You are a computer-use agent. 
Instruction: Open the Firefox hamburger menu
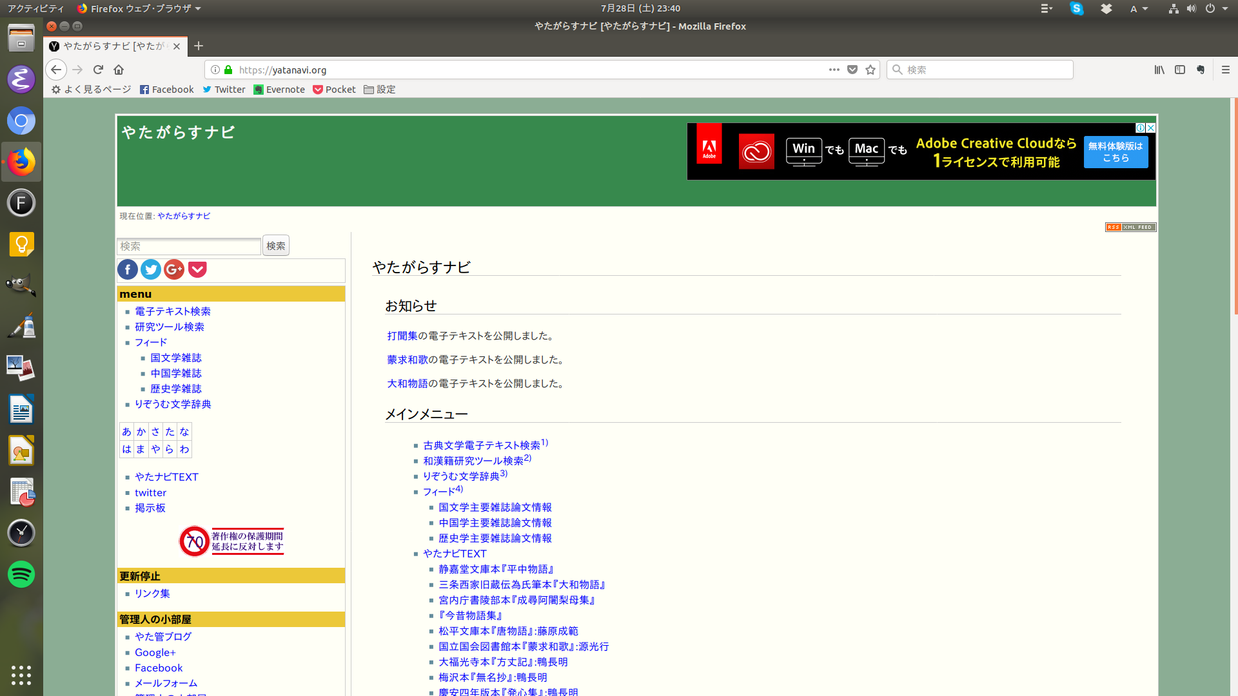point(1226,70)
